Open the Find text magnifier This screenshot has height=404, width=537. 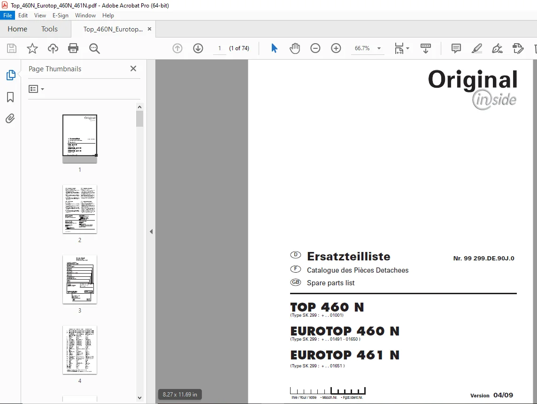[x=94, y=48]
